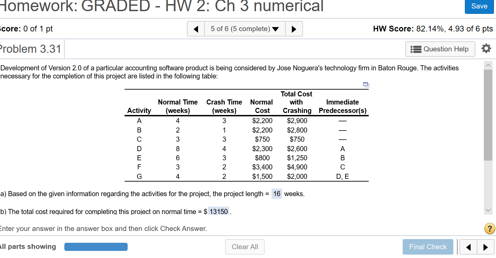
Task: Open the '5 of 6 (5 complete)' dropdown
Action: tap(245, 29)
